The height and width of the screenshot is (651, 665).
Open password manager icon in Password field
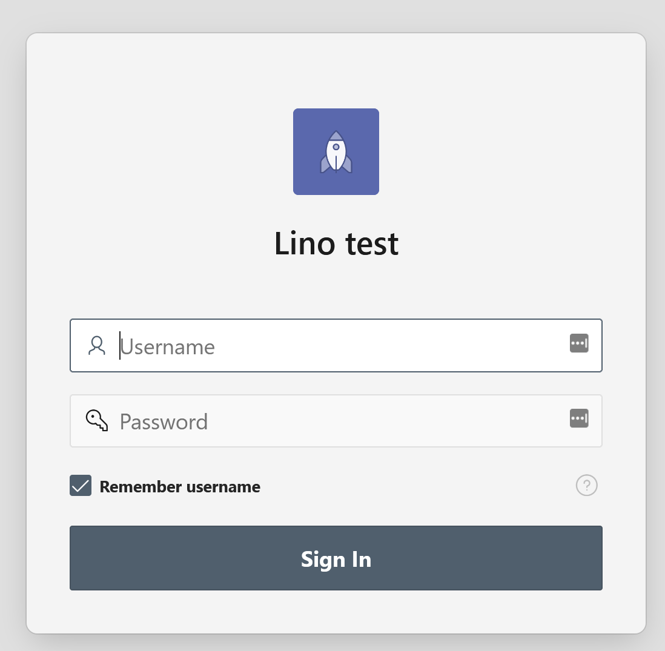(579, 418)
